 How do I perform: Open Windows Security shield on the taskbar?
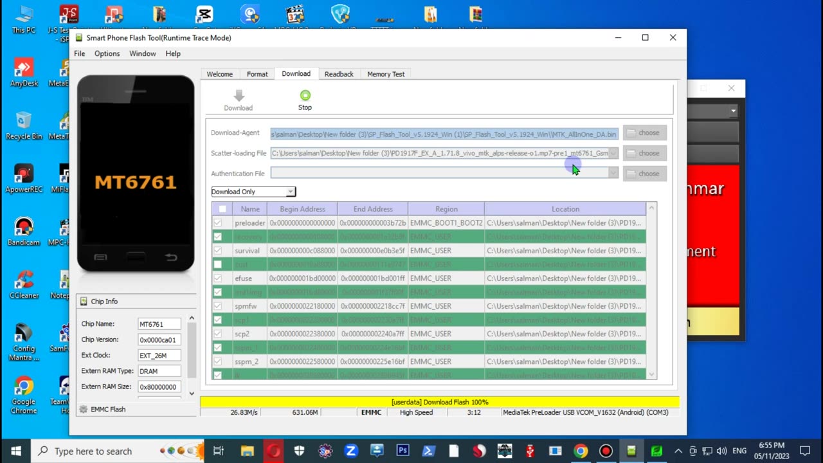(299, 451)
